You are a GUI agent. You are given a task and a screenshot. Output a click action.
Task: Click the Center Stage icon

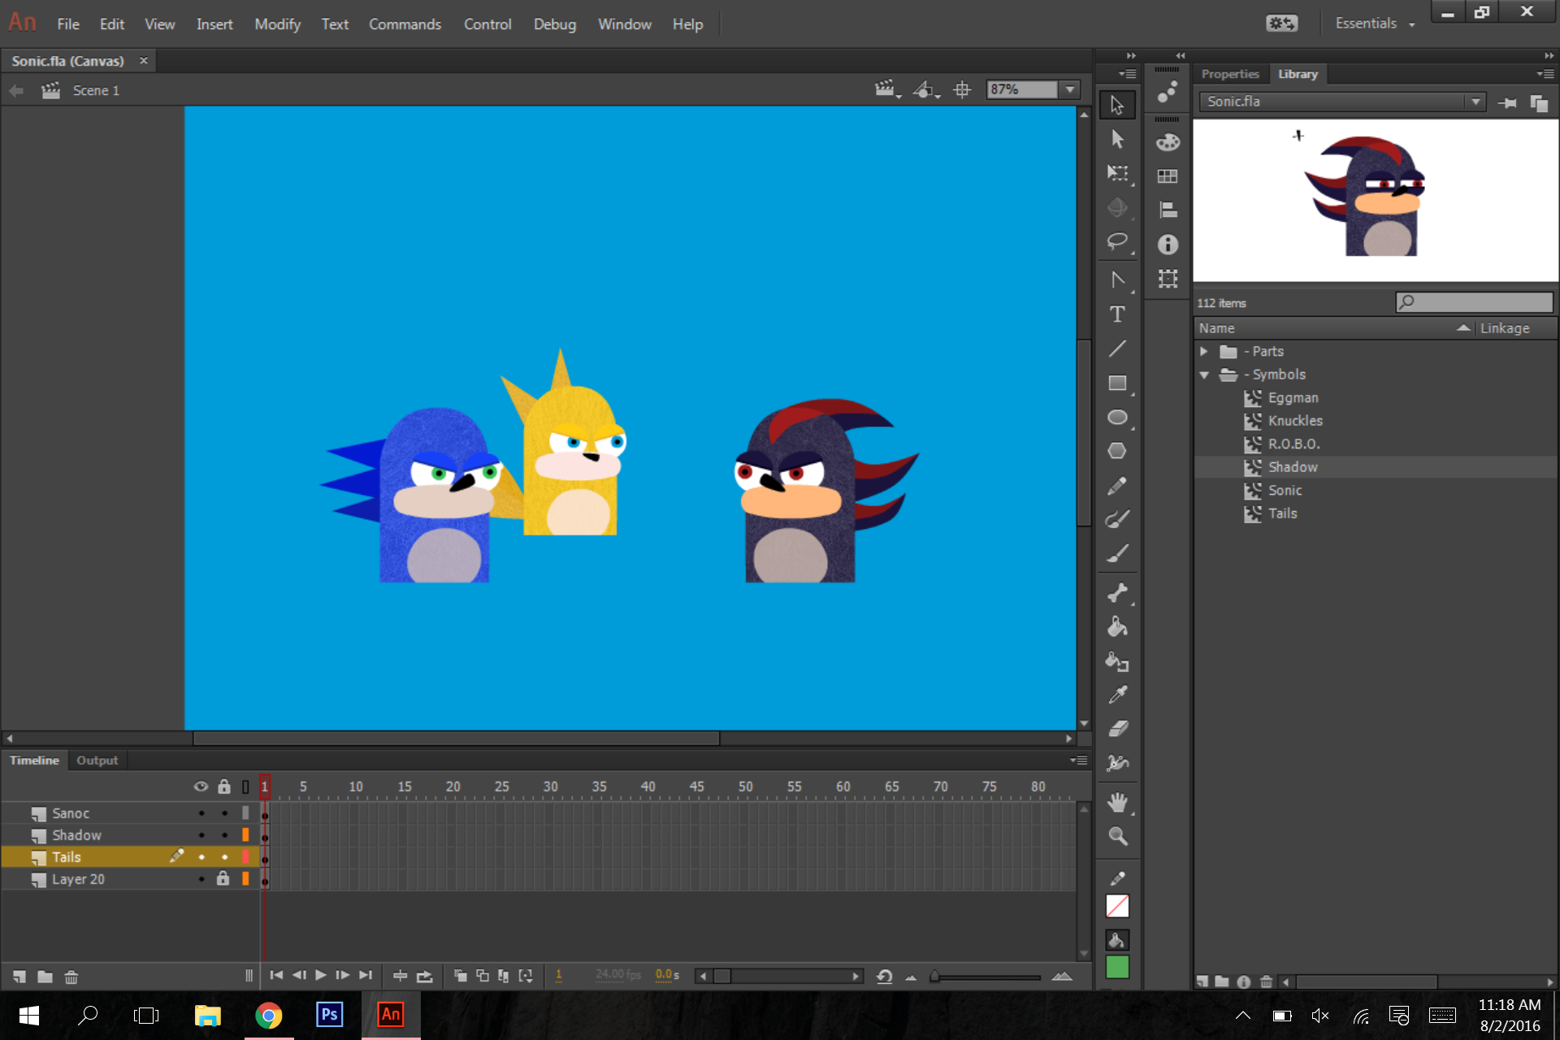[x=962, y=89]
